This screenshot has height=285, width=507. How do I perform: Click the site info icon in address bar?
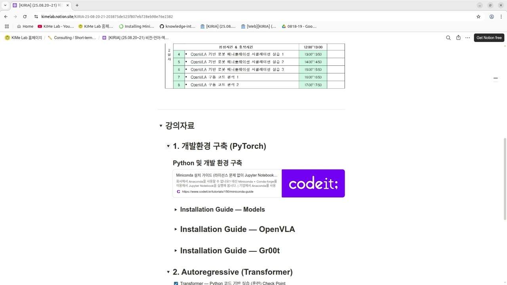click(x=36, y=17)
